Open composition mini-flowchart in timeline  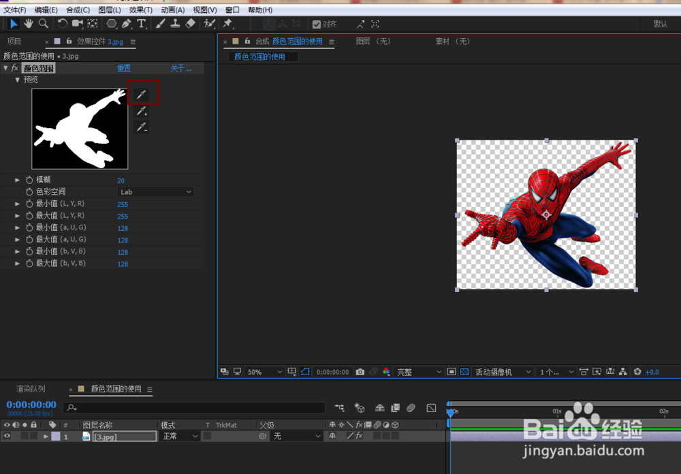tap(339, 407)
